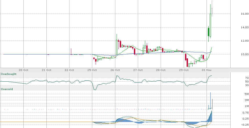Click the 3M volume axis label
The width and height of the screenshot is (249, 128).
pyautogui.click(x=247, y=100)
